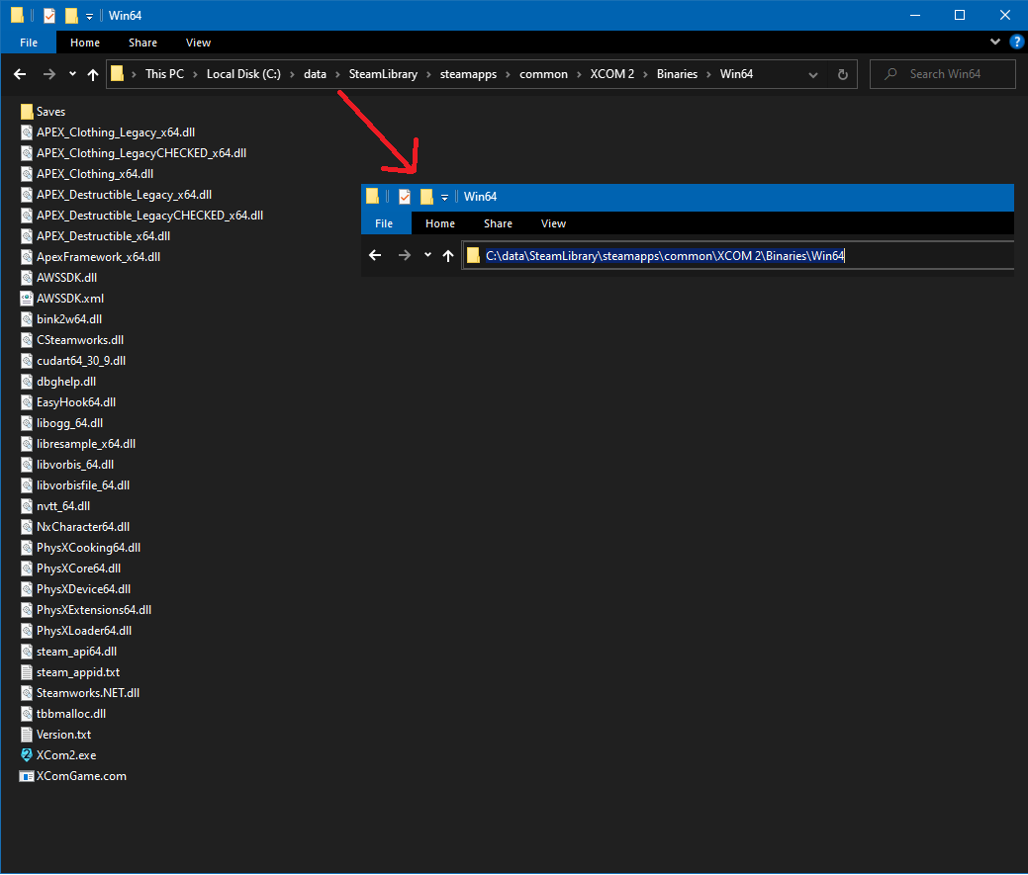Select libvorbisfile_64.dll file
This screenshot has width=1028, height=875.
75,485
